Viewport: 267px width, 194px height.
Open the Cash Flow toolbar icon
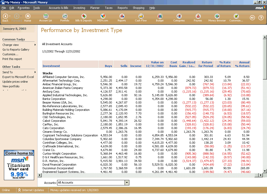coord(141,16)
